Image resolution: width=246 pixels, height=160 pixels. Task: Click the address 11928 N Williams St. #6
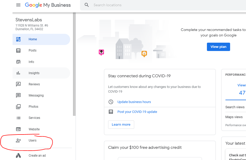point(32,25)
